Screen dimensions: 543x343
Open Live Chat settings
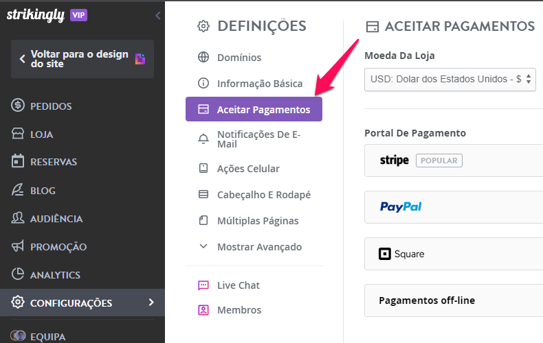239,285
